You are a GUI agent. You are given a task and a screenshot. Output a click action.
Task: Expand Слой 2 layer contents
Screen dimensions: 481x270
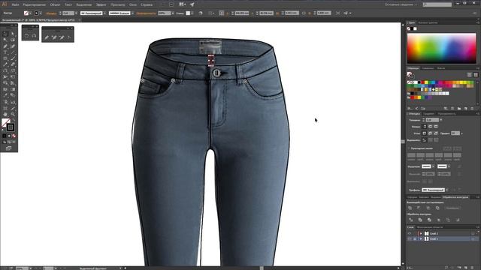(x=421, y=233)
